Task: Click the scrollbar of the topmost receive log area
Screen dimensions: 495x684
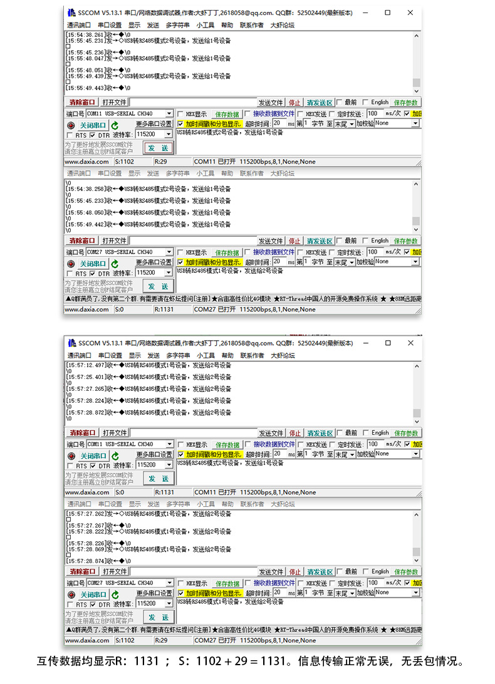Action: (x=416, y=63)
